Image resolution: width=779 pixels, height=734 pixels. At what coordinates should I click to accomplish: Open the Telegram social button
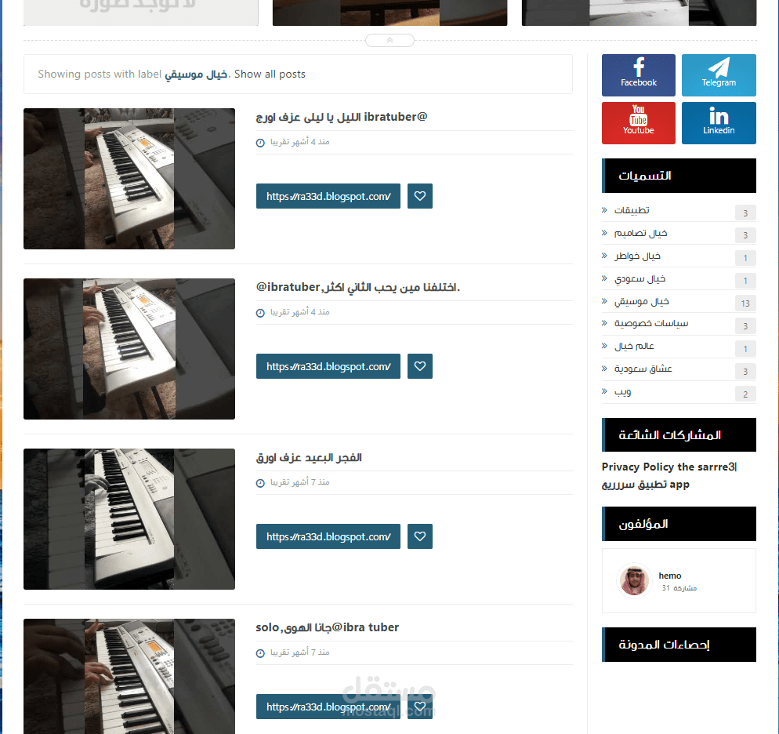pyautogui.click(x=719, y=75)
